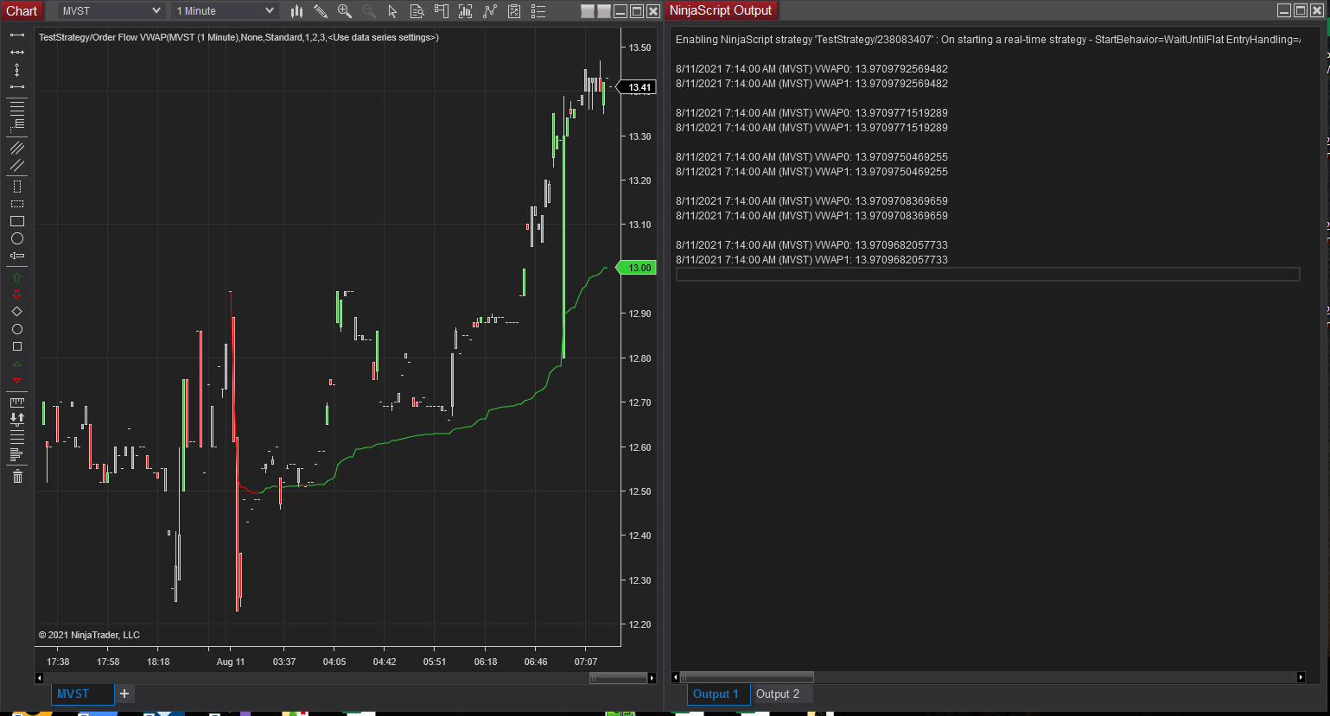Select the Rectangle drawing tool
The width and height of the screenshot is (1330, 716).
point(17,221)
